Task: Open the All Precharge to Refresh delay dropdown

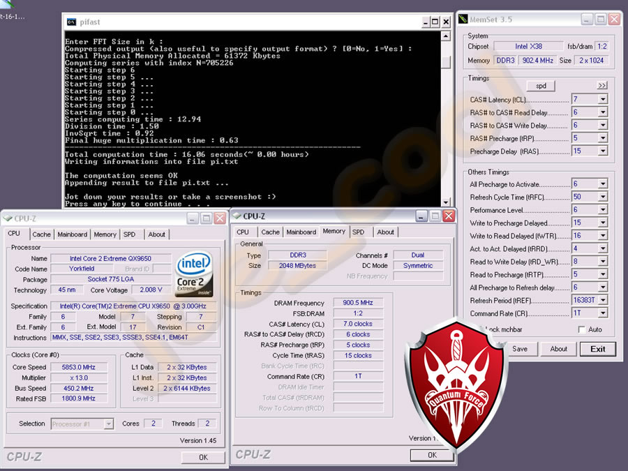Action: (603, 287)
